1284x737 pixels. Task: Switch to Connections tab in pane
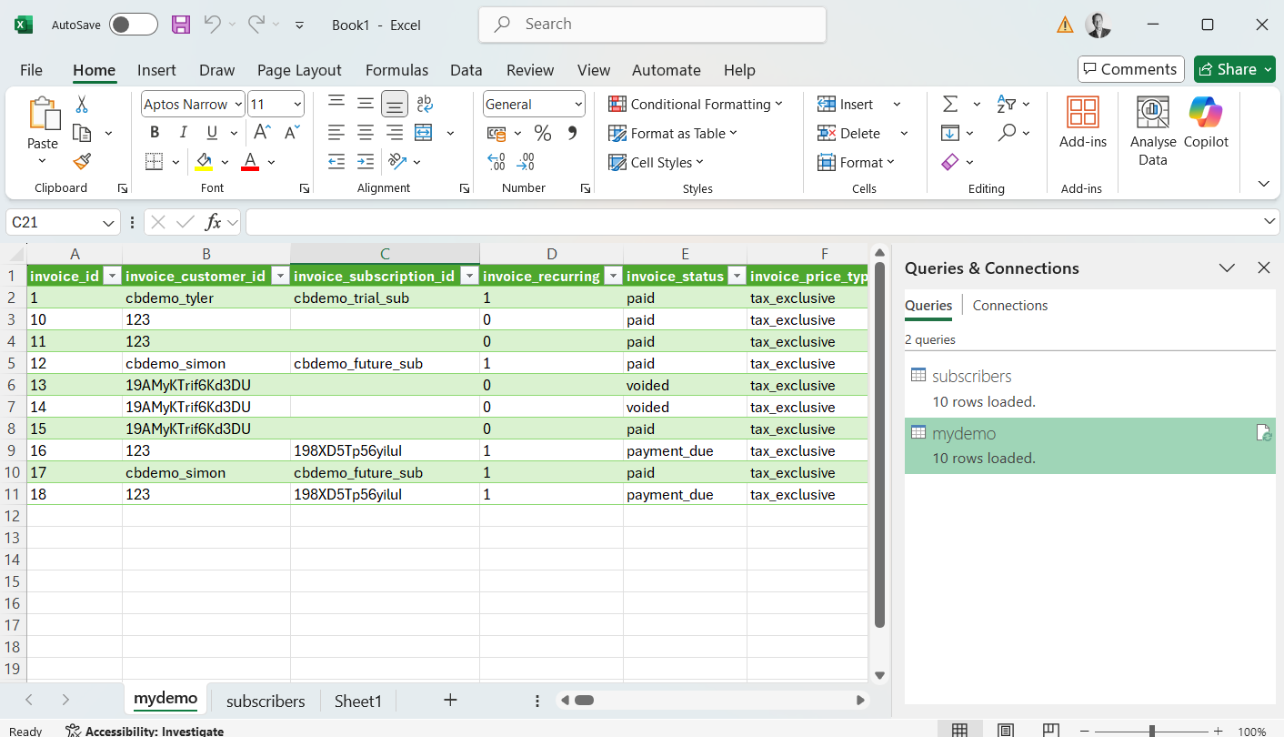pyautogui.click(x=1010, y=306)
